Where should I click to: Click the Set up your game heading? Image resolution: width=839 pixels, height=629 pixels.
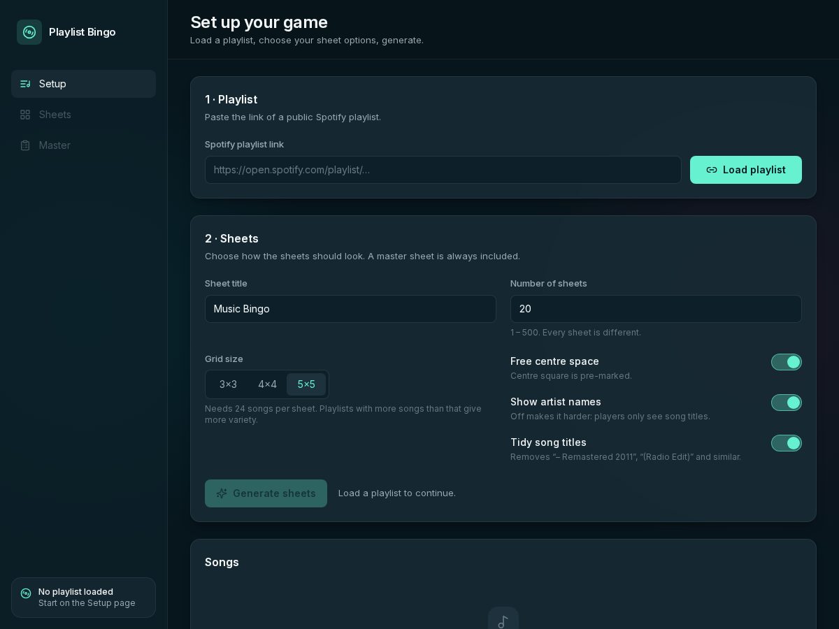(x=259, y=22)
